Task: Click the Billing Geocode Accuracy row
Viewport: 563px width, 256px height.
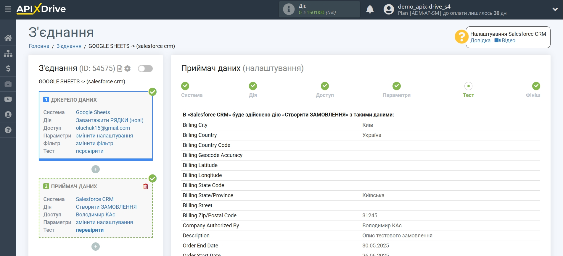Action: [361, 155]
